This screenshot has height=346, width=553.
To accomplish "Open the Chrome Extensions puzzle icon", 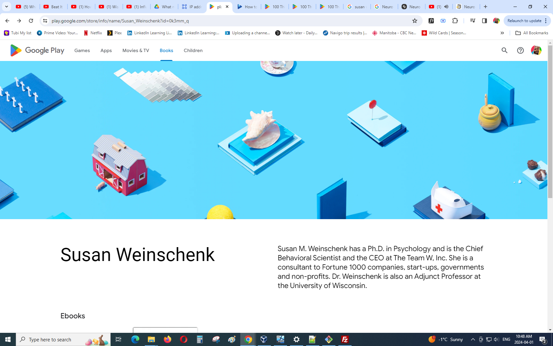I will click(x=455, y=21).
